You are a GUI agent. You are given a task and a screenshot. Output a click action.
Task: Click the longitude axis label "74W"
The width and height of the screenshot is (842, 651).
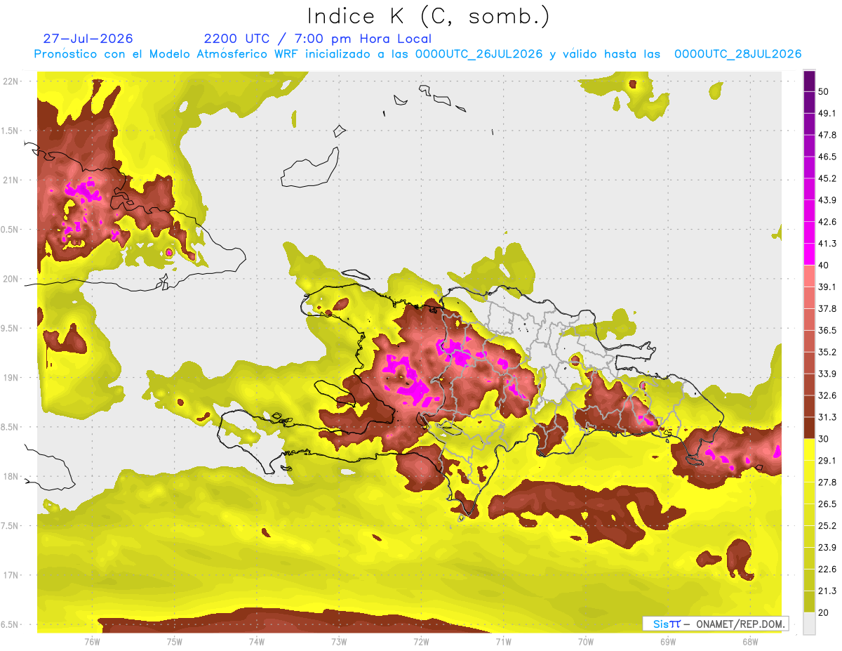[256, 642]
